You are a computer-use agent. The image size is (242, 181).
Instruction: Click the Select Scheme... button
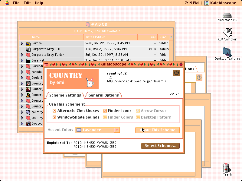click(160, 146)
